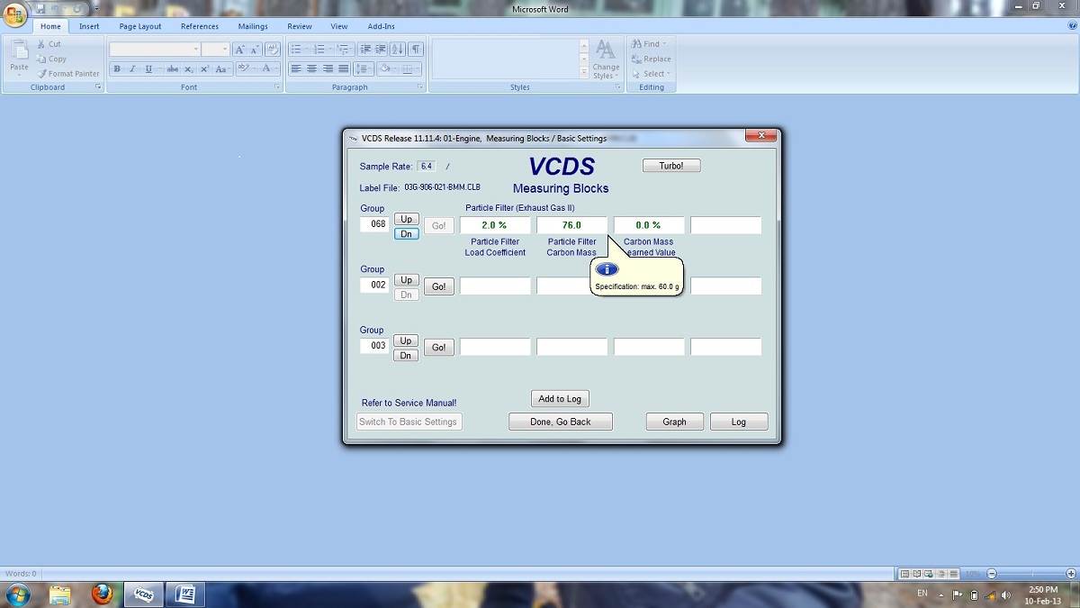Viewport: 1080px width, 608px height.
Task: Click the Microsoft Office orb button
Action: click(x=15, y=14)
